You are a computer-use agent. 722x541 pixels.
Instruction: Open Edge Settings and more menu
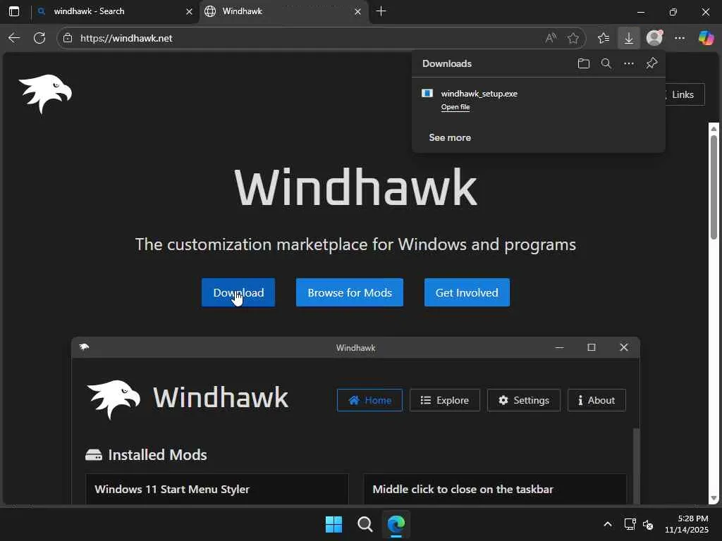pyautogui.click(x=680, y=38)
